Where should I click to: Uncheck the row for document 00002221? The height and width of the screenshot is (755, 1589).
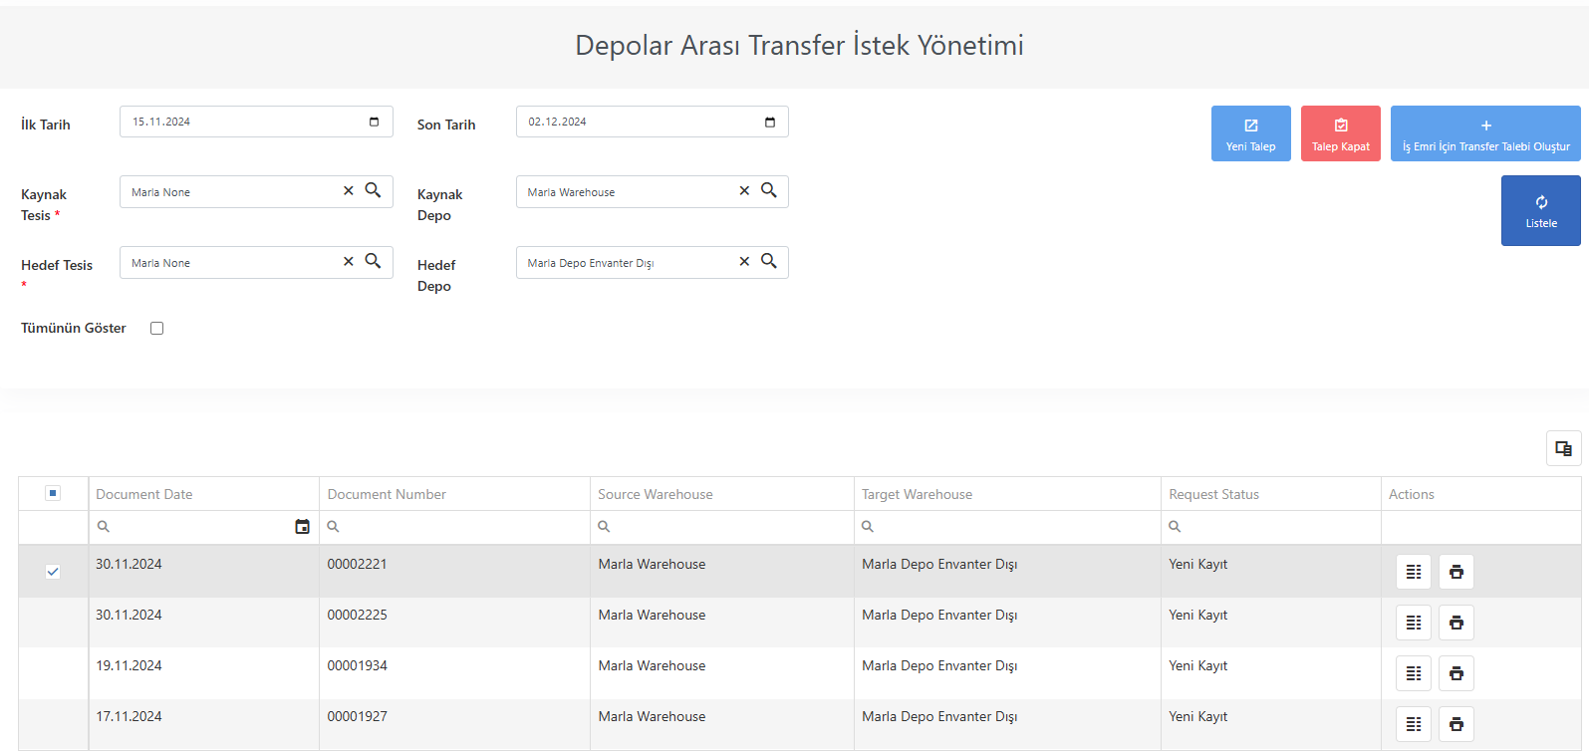point(53,572)
